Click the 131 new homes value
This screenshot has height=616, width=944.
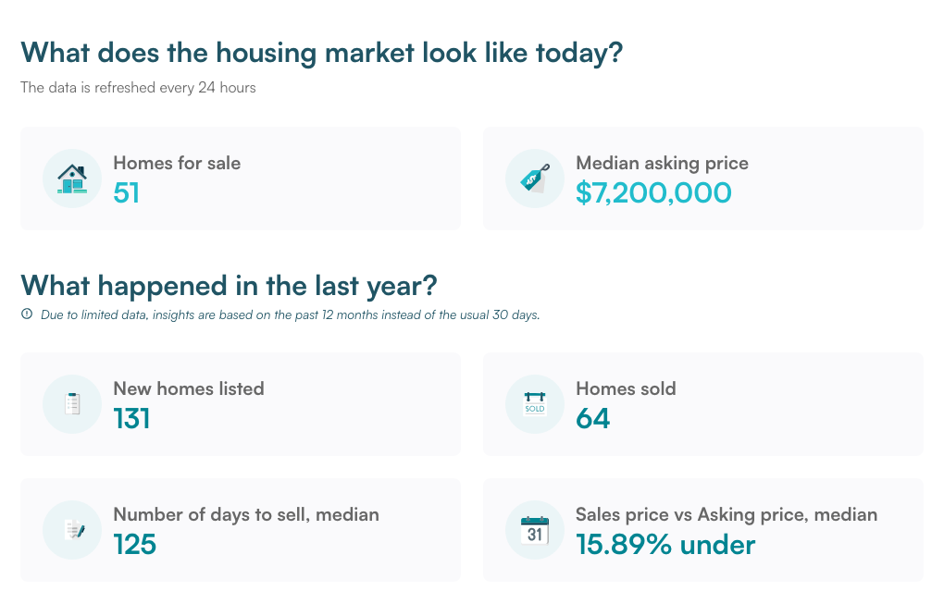131,419
